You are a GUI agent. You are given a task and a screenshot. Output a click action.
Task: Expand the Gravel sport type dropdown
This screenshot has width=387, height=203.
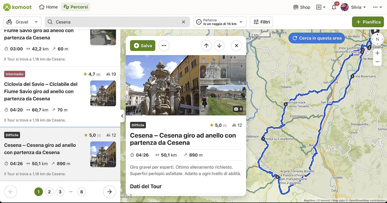click(22, 22)
